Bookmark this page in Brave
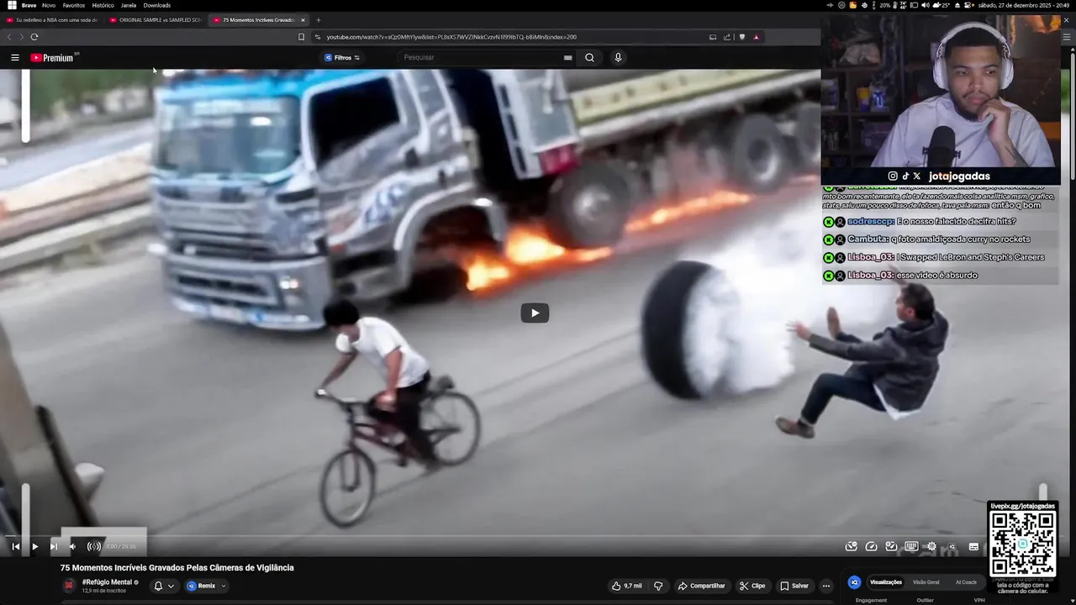 tap(301, 37)
